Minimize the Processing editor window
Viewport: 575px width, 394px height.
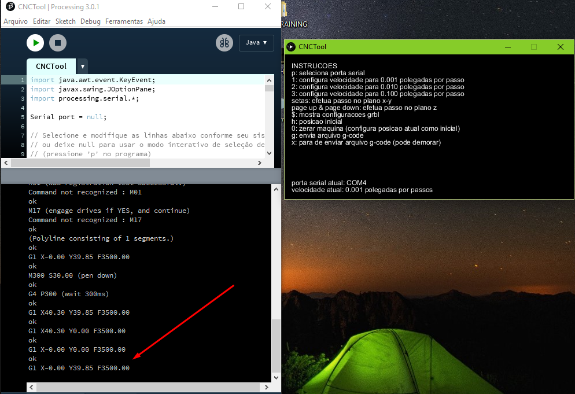215,6
